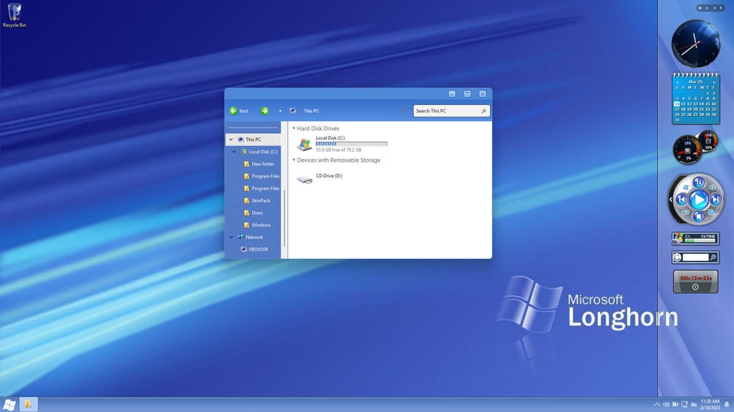The width and height of the screenshot is (734, 412).
Task: Select VBOXSVR under Network
Action: (x=254, y=249)
